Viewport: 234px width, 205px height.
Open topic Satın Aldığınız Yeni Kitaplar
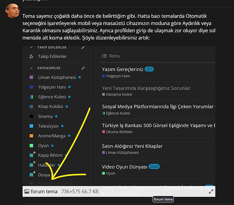click(132, 146)
